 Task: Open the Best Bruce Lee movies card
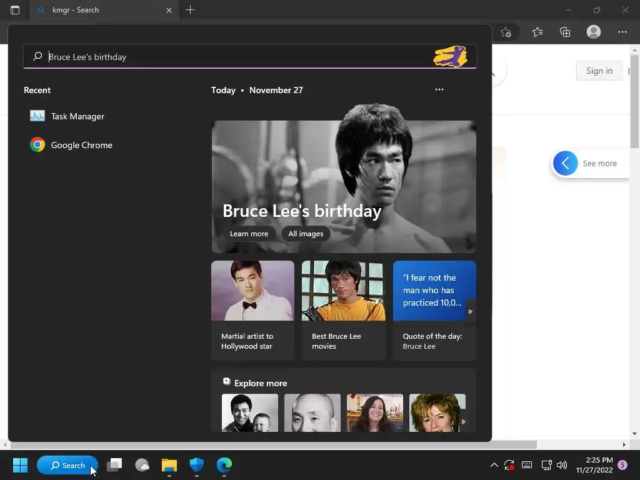tap(344, 311)
